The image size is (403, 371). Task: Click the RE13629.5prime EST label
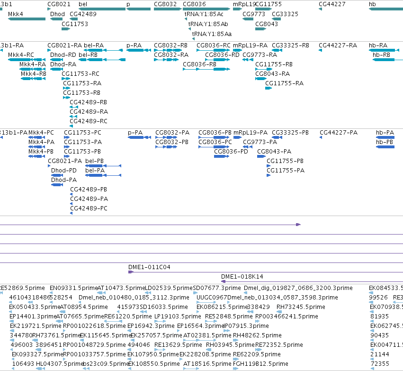[178, 345]
